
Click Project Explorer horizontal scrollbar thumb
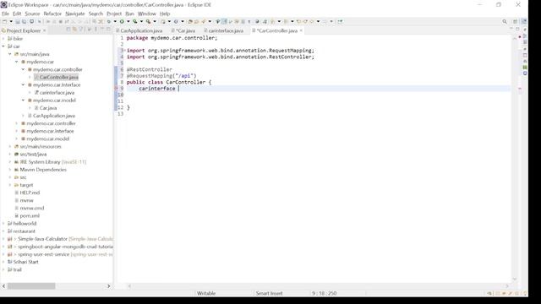[31, 286]
